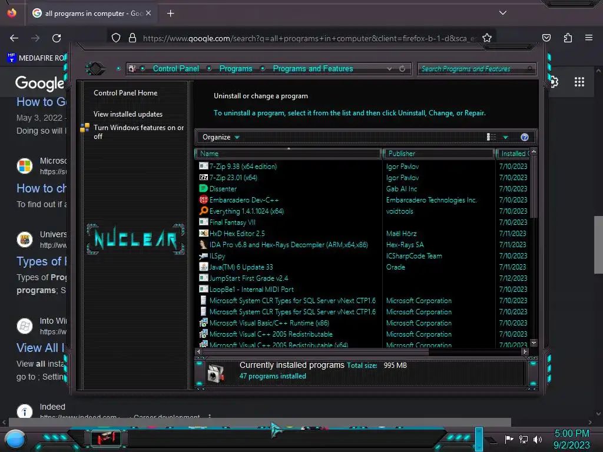This screenshot has height=452, width=603.
Task: Click the Everything 1.4.1.1024 magnifier icon
Action: coord(203,211)
